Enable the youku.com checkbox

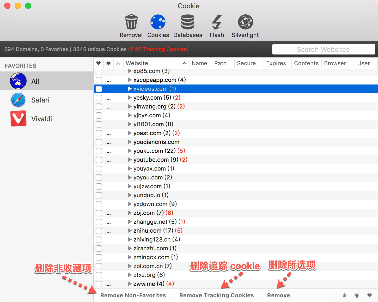pos(99,151)
